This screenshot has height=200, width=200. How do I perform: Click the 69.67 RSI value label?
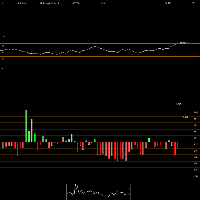tap(184, 43)
